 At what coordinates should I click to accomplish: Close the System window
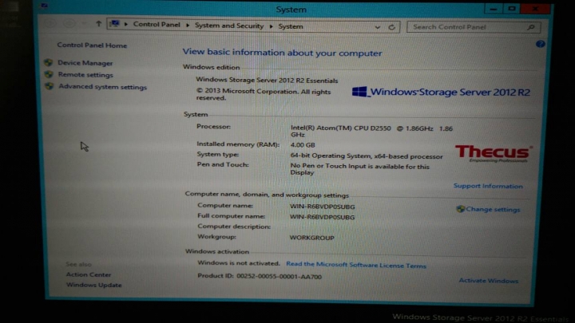click(536, 9)
